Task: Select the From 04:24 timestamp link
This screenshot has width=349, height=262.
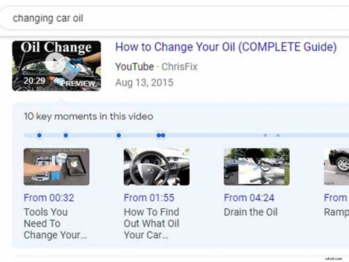Action: coord(248,198)
